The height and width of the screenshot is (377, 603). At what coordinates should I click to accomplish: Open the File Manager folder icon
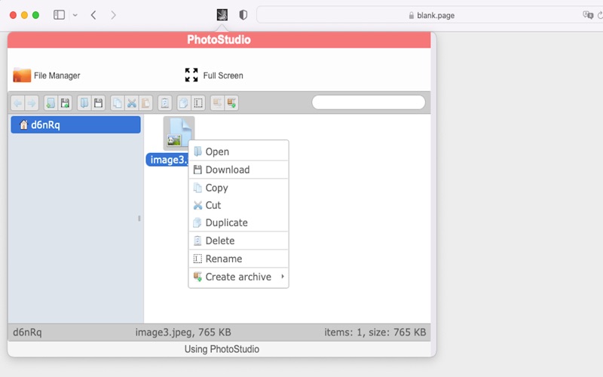22,75
